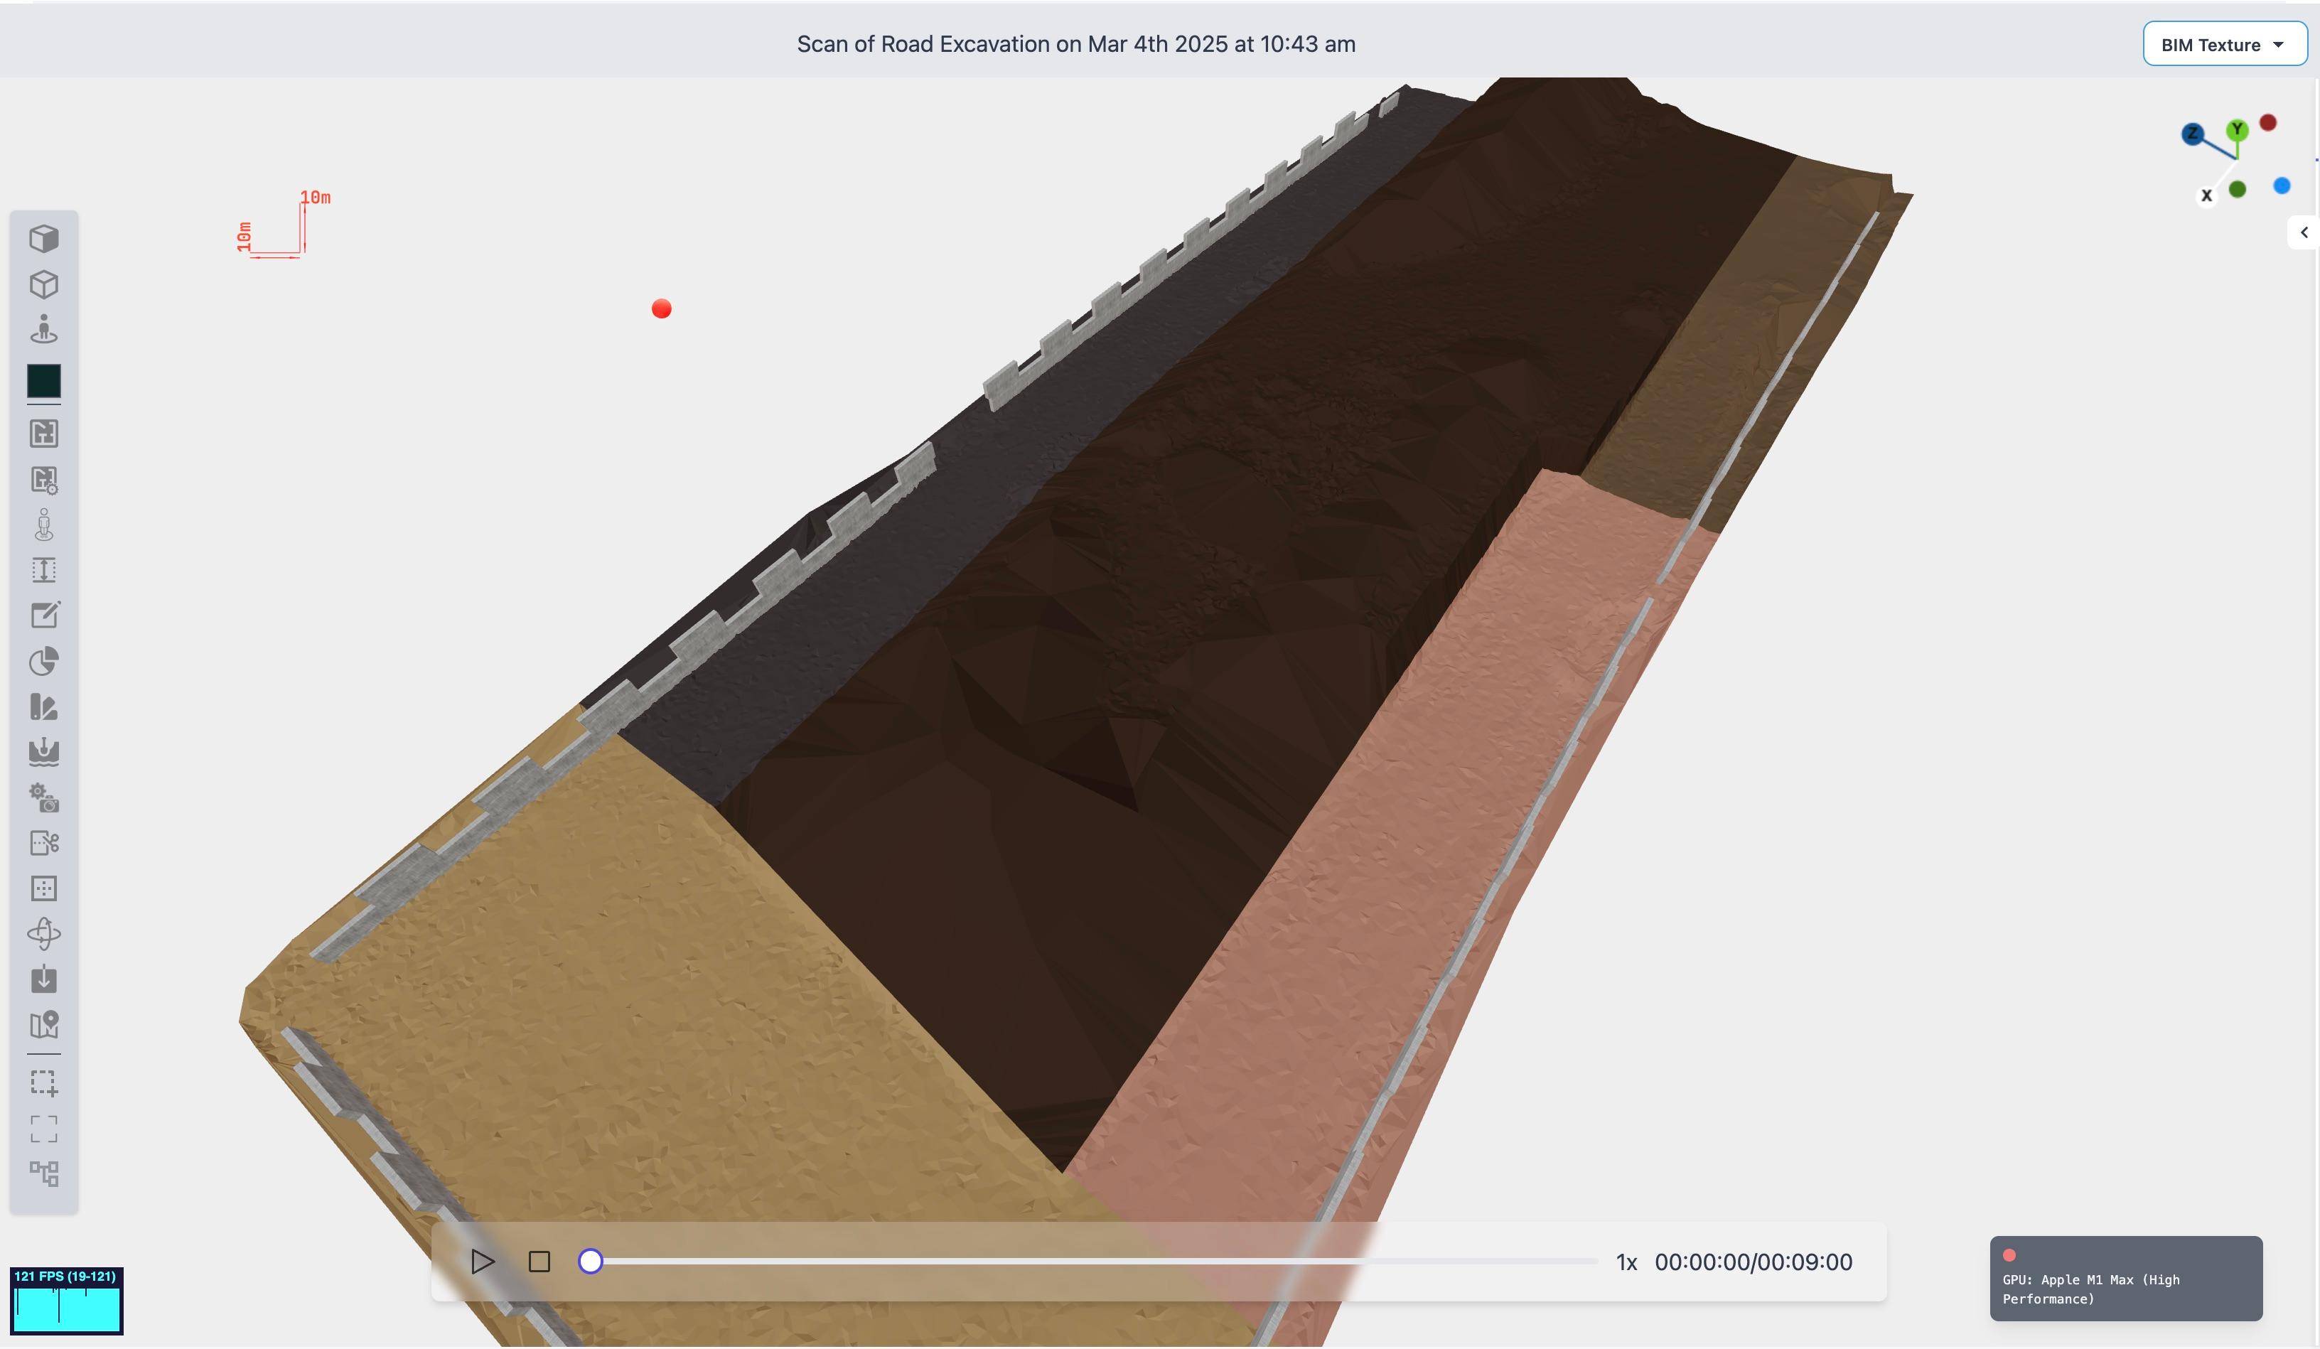Open the edit annotation pencil icon
The image size is (2320, 1349).
[x=43, y=615]
